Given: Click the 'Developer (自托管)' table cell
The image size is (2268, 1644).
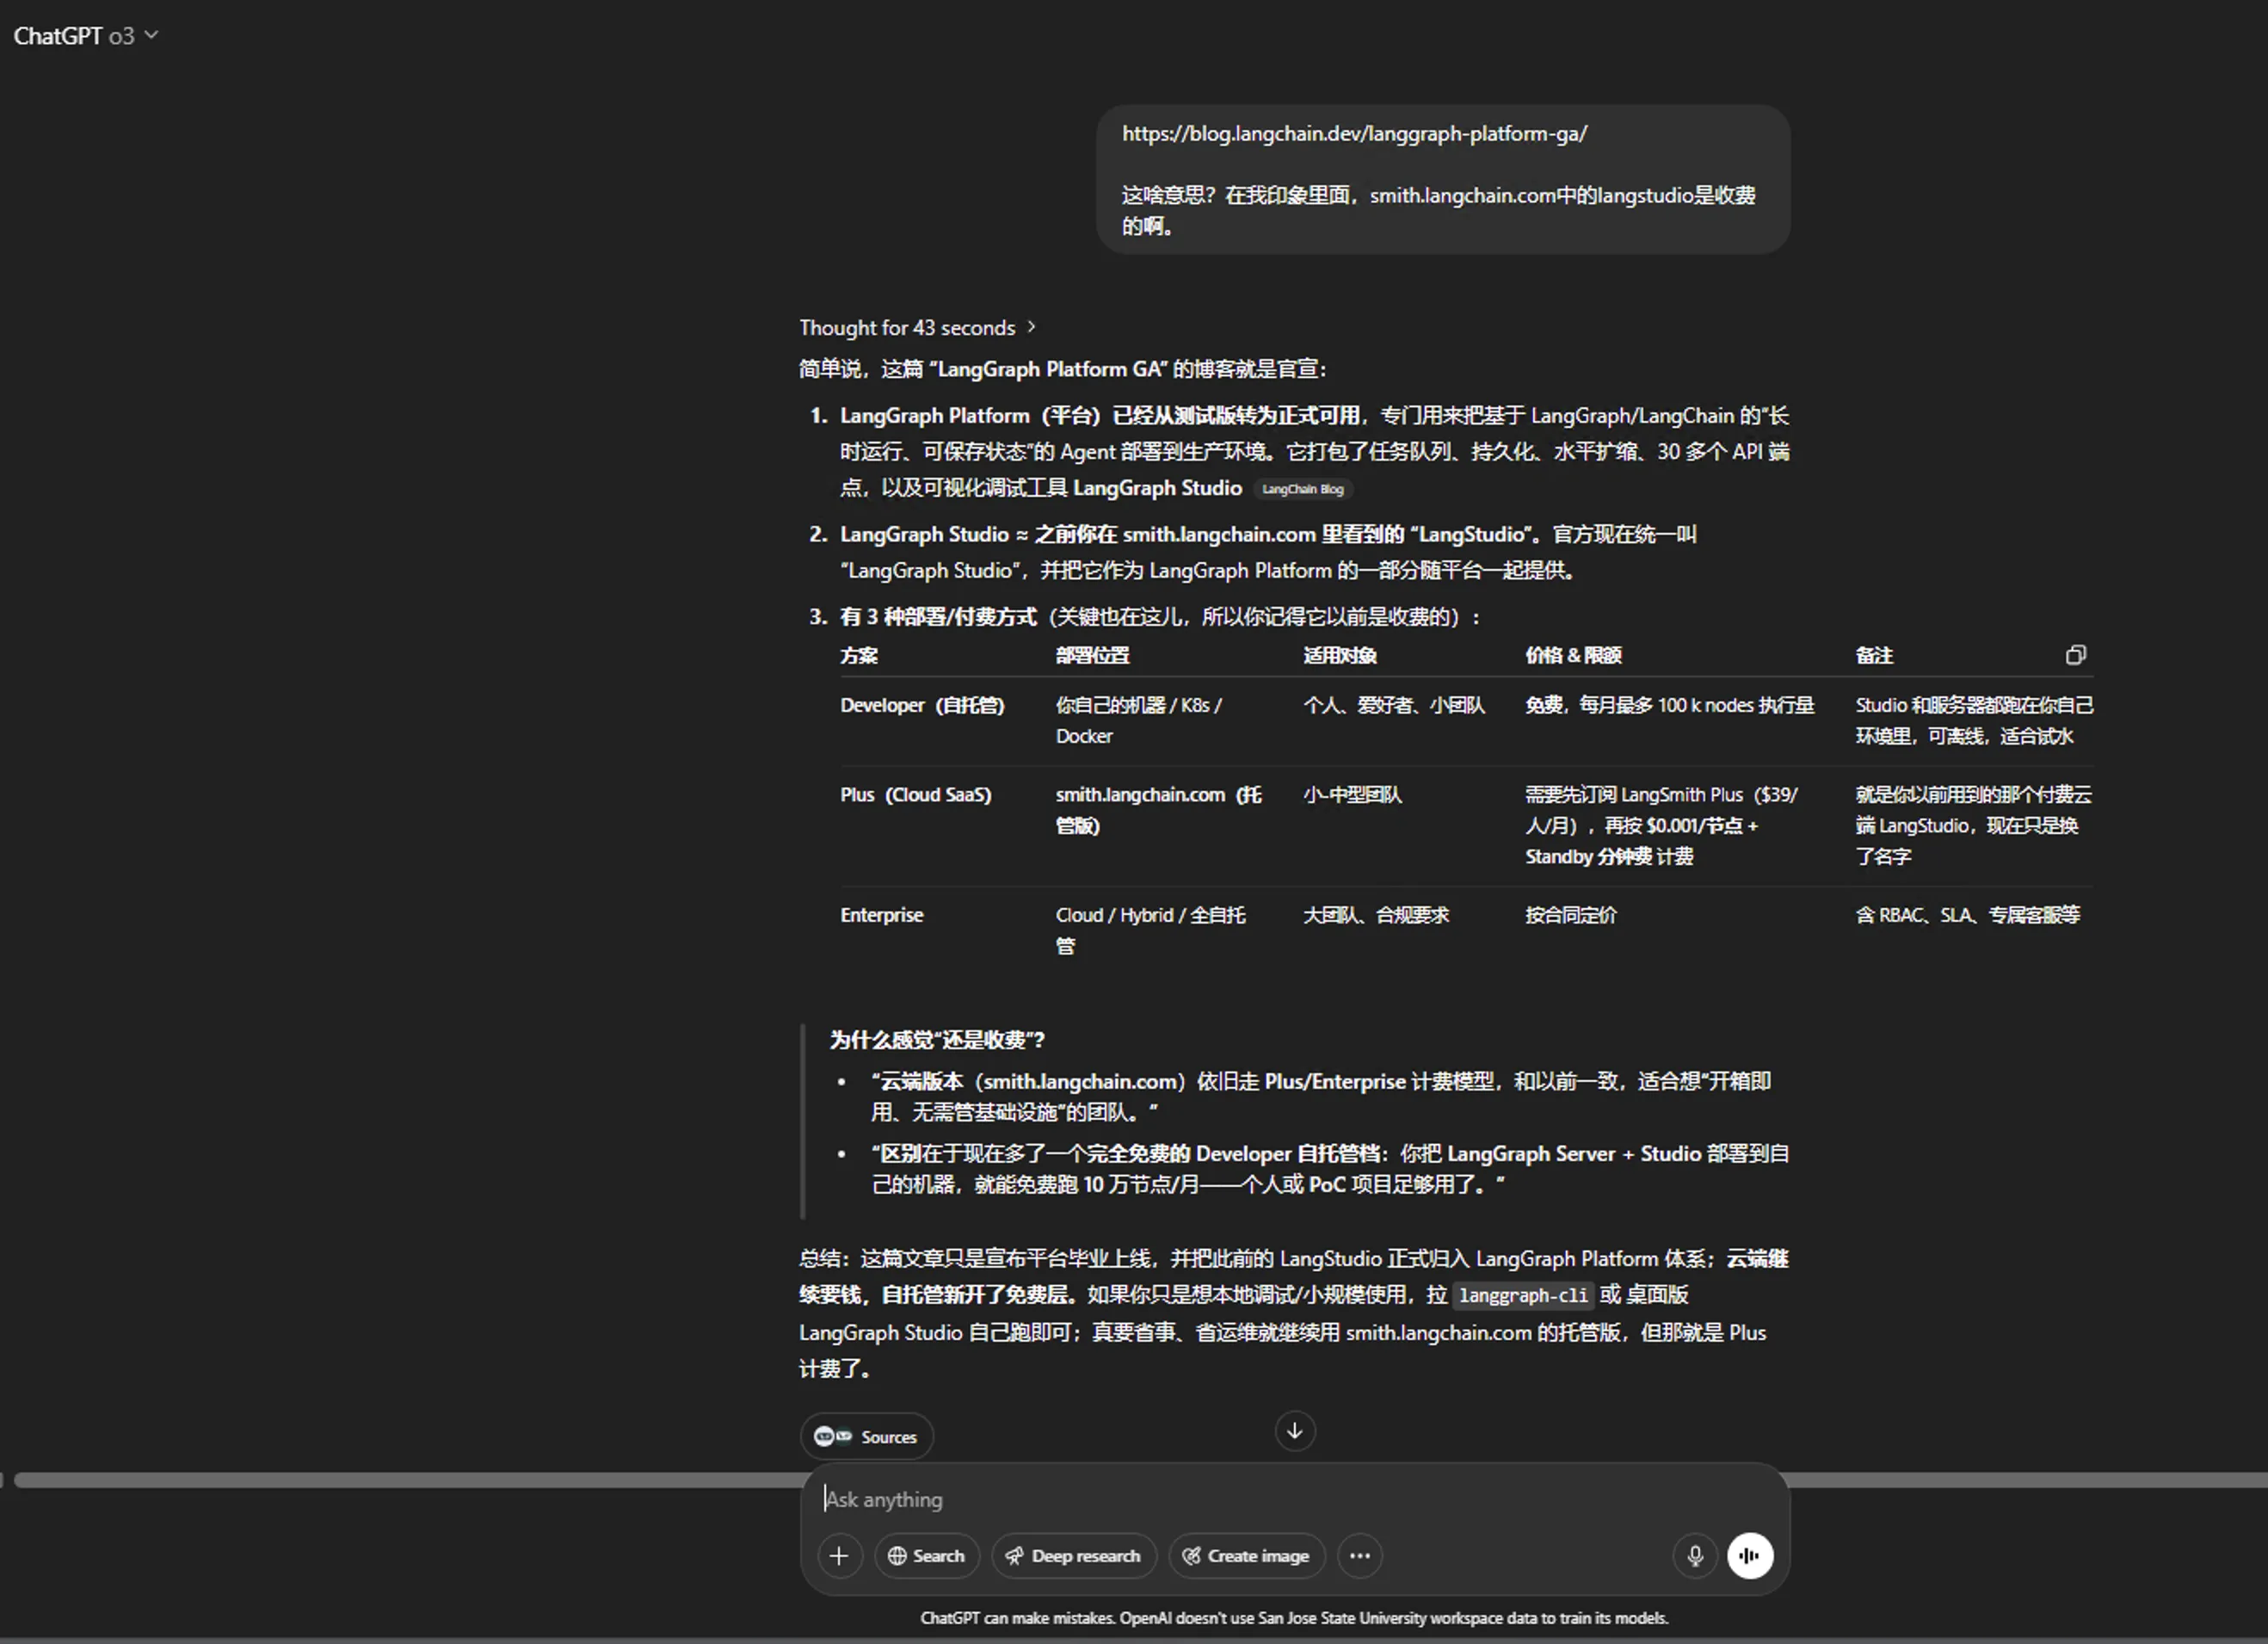Looking at the screenshot, I should click(x=922, y=706).
